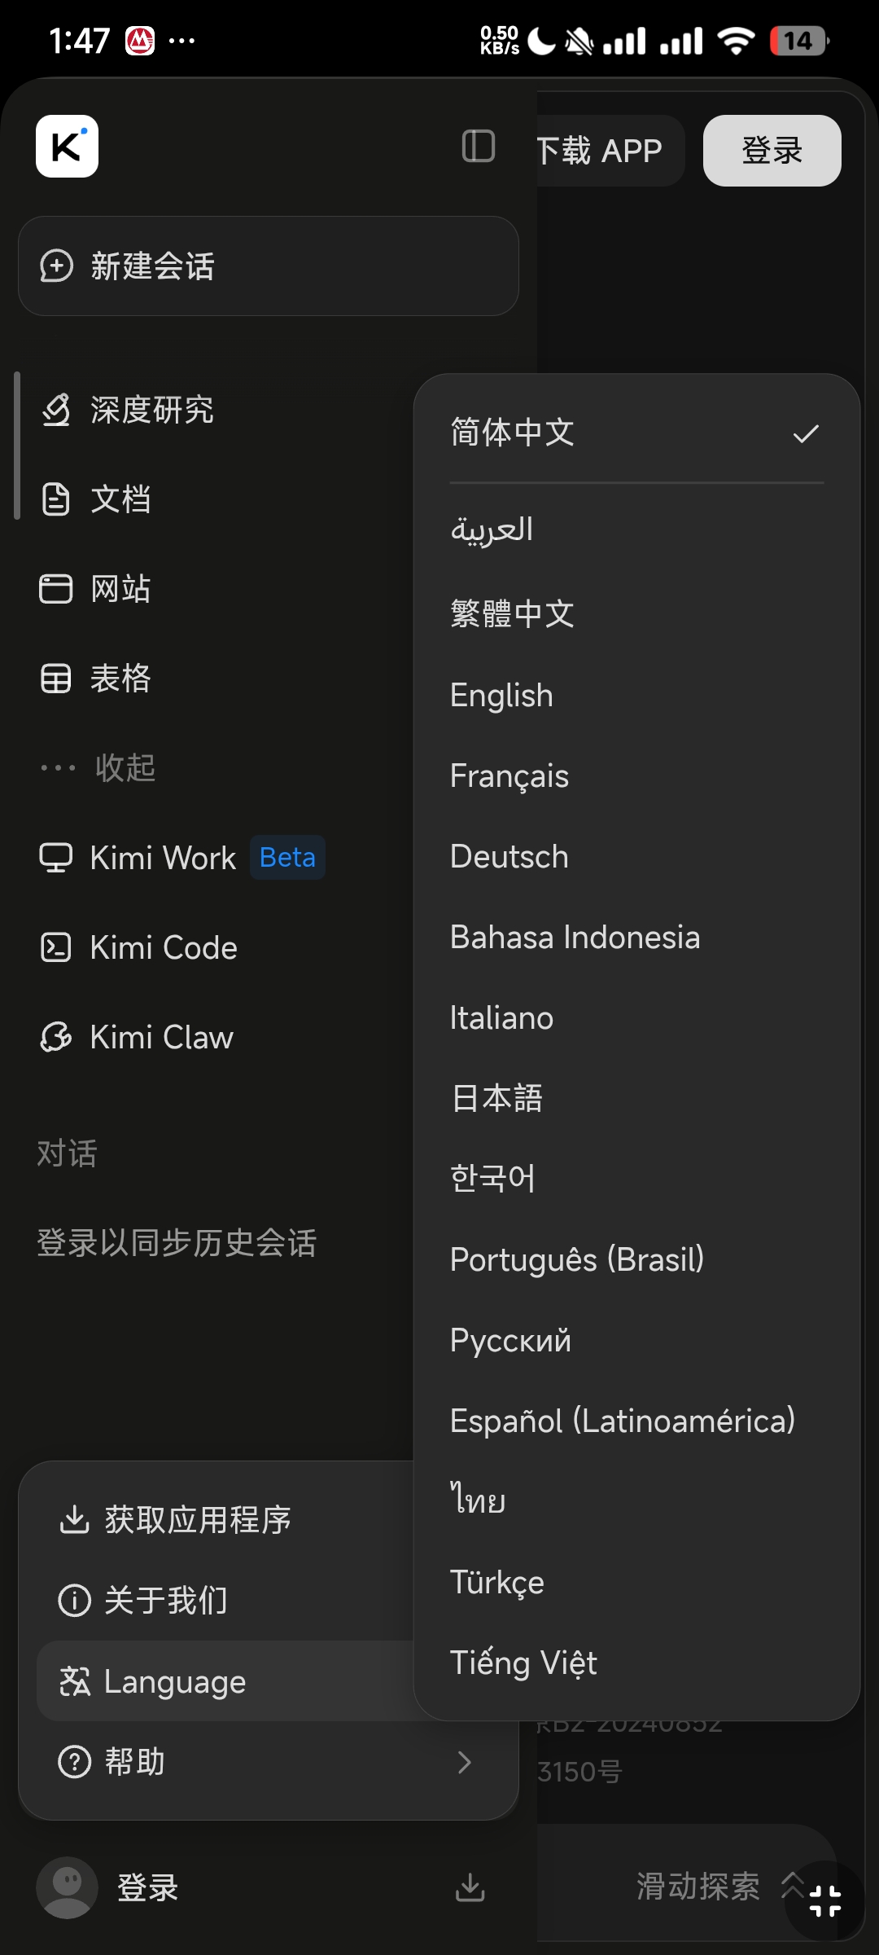
Task: Tap the user avatar at bottom
Action: (x=68, y=1887)
